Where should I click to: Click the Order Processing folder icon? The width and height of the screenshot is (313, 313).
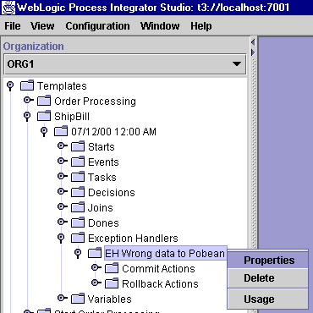(44, 101)
